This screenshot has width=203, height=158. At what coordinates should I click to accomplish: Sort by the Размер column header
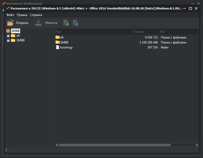[146, 32]
